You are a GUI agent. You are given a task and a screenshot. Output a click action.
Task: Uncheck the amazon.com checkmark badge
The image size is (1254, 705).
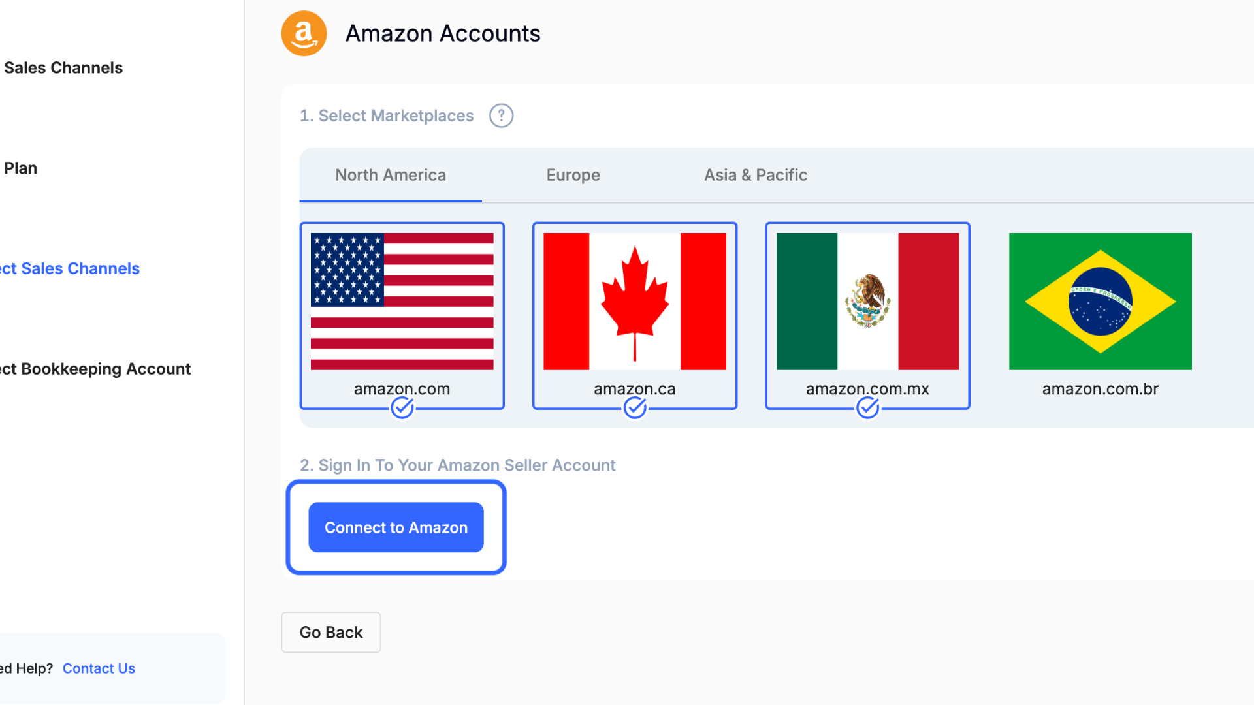click(402, 408)
